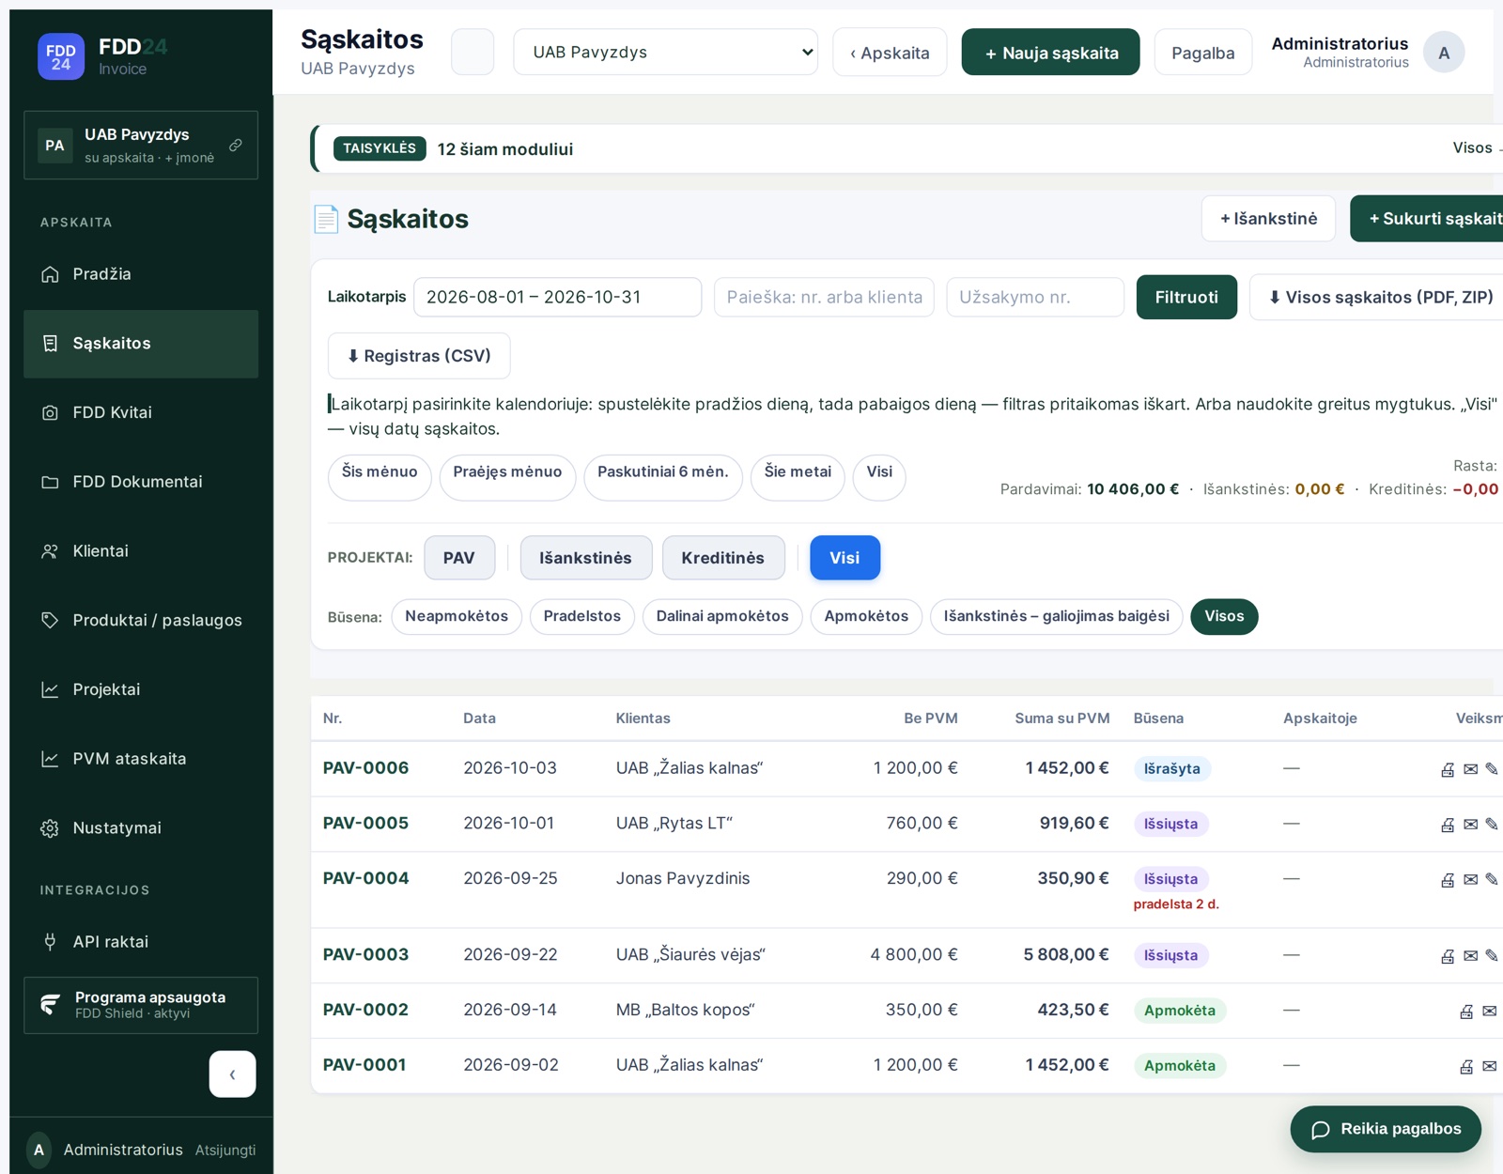Filter status by Neapmokėtos
Image resolution: width=1503 pixels, height=1174 pixels.
tap(457, 616)
